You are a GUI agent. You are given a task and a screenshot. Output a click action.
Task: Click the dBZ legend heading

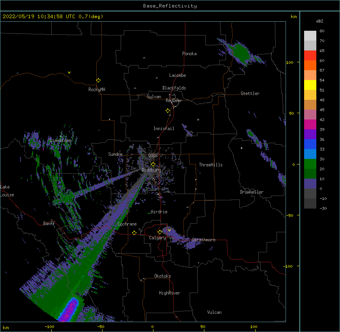point(319,21)
